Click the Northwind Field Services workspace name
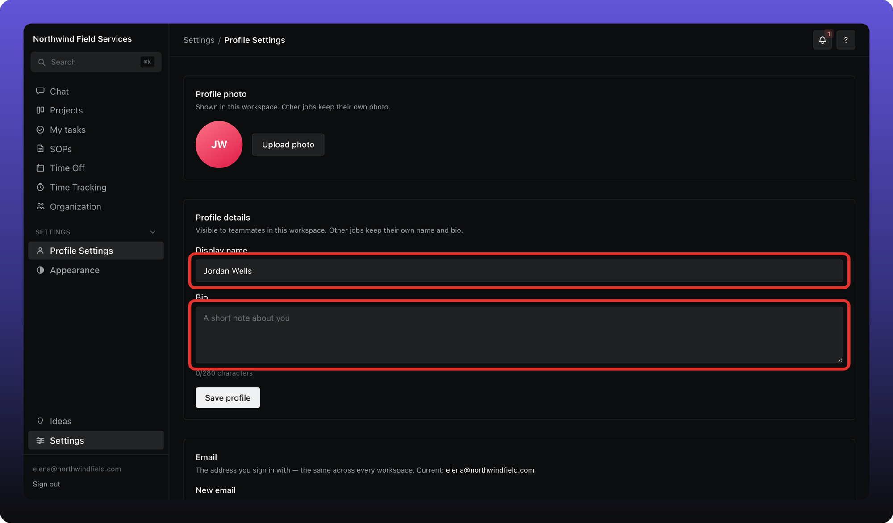The image size is (893, 523). [82, 39]
